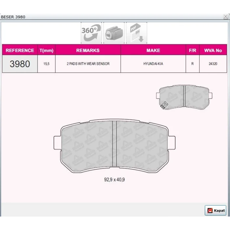
Task: Click the red icon inside Kapat button
Action: click(x=210, y=211)
